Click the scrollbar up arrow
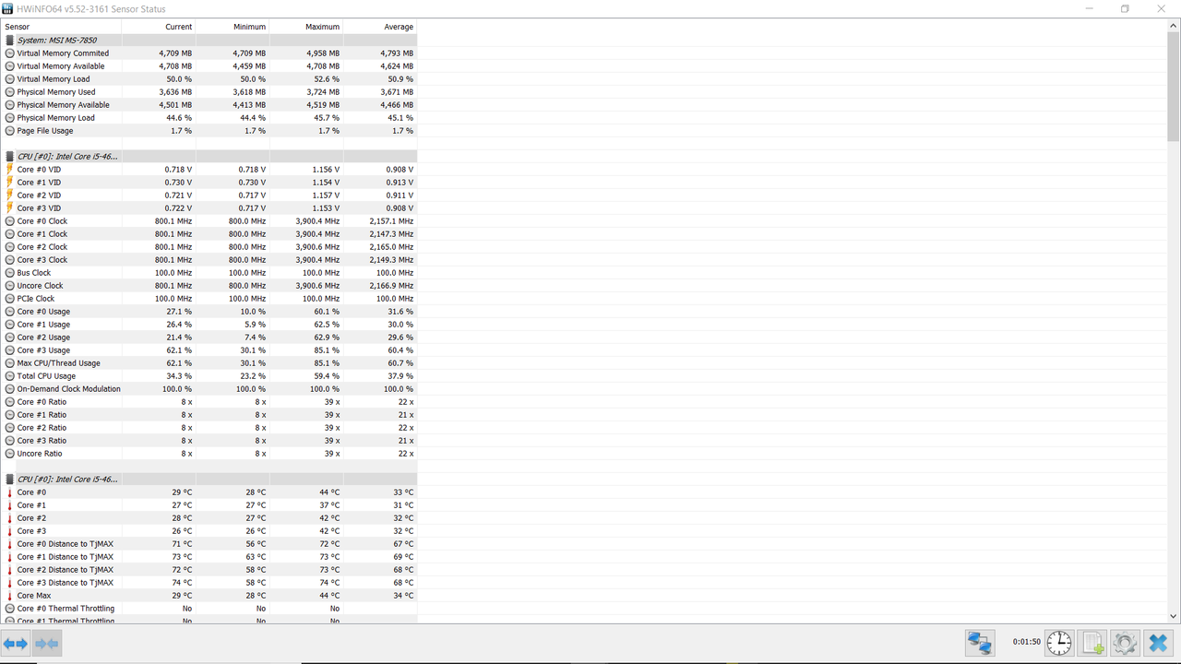The height and width of the screenshot is (664, 1181). coord(1174,24)
